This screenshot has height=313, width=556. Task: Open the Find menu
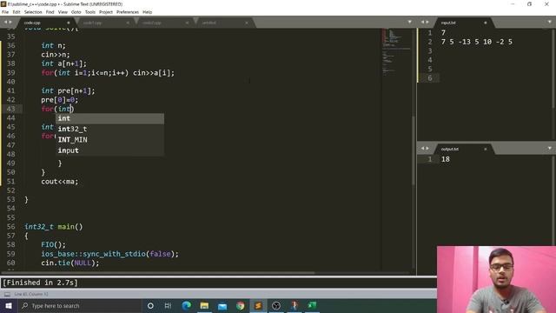(x=50, y=12)
